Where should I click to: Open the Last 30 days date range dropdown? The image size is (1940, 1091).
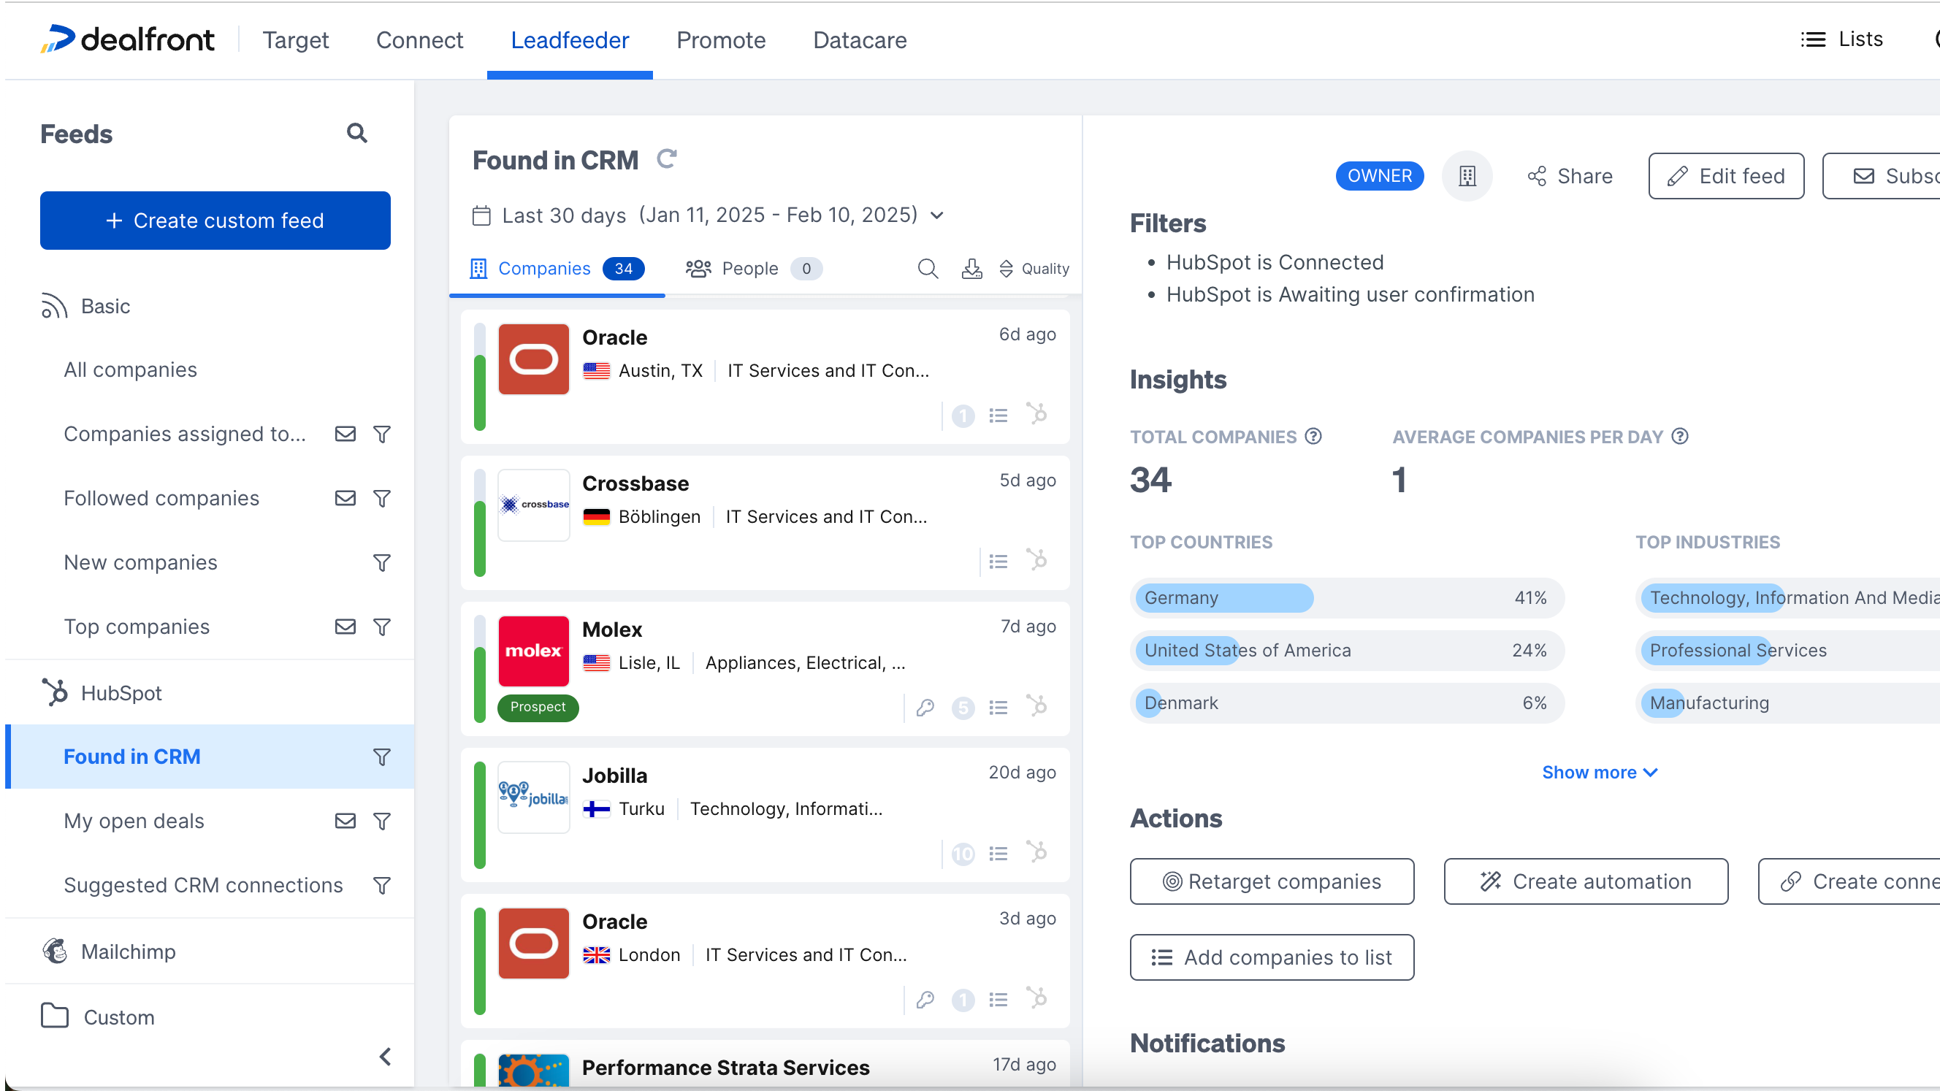pos(936,215)
